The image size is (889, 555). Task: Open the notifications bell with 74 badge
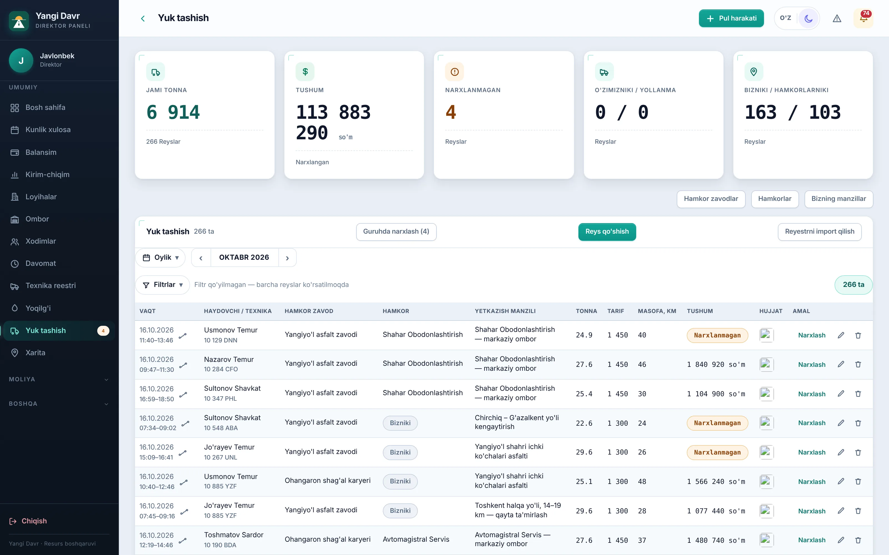(863, 18)
